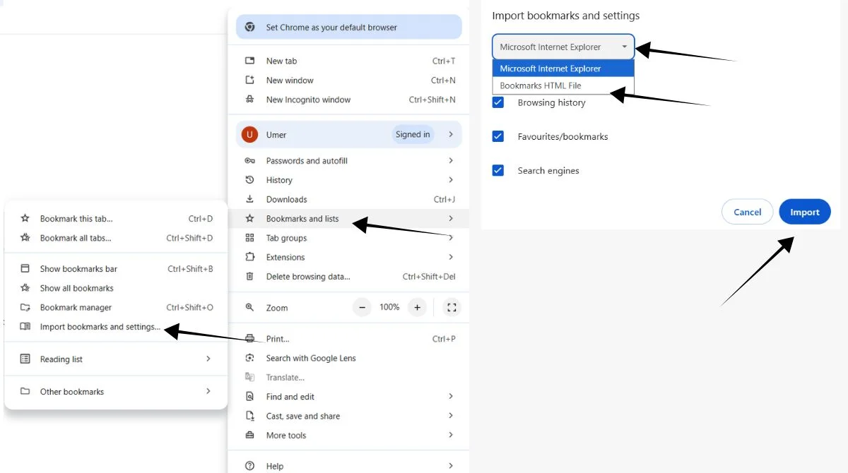Expand the Help submenu arrow

click(x=451, y=466)
